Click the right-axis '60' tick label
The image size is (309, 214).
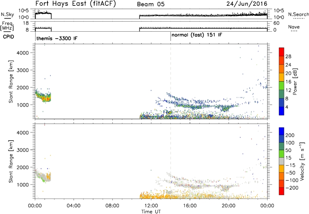coord(277,23)
